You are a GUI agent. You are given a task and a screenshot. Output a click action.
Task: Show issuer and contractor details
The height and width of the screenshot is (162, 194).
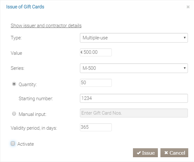(x=46, y=26)
